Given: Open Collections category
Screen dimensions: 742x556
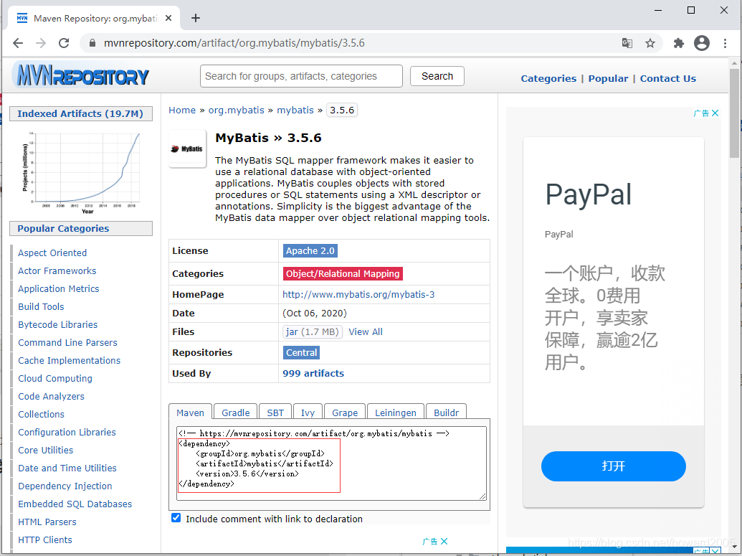Looking at the screenshot, I should tap(41, 415).
